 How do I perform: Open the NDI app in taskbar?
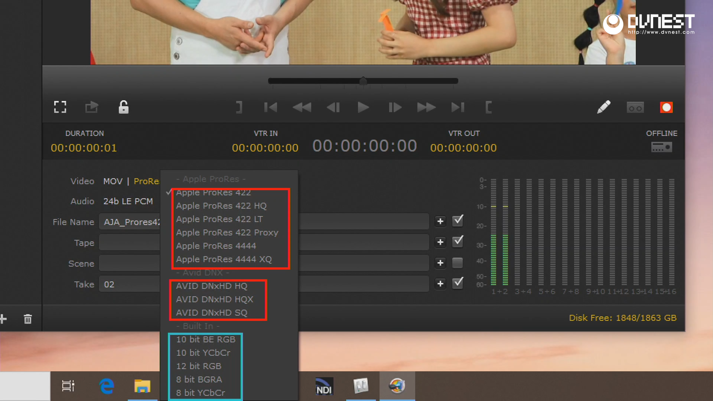pyautogui.click(x=324, y=386)
